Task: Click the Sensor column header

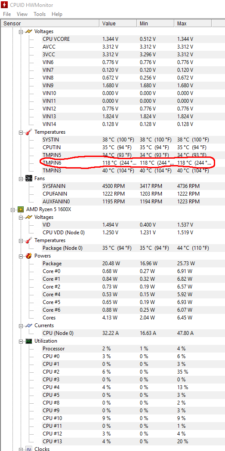Action: tap(50, 24)
